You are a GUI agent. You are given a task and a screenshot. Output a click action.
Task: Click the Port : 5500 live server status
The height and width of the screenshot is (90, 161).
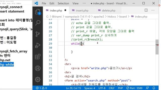(x=134, y=88)
